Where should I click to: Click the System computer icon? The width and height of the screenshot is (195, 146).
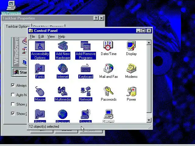tap(108, 114)
